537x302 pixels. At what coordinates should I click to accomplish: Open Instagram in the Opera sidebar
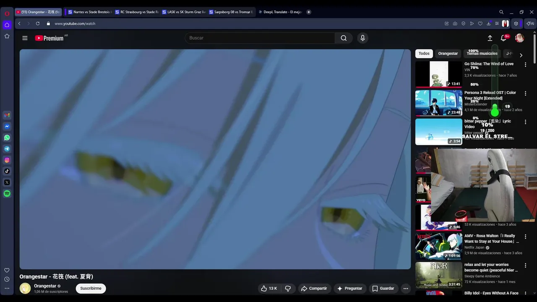click(x=7, y=160)
